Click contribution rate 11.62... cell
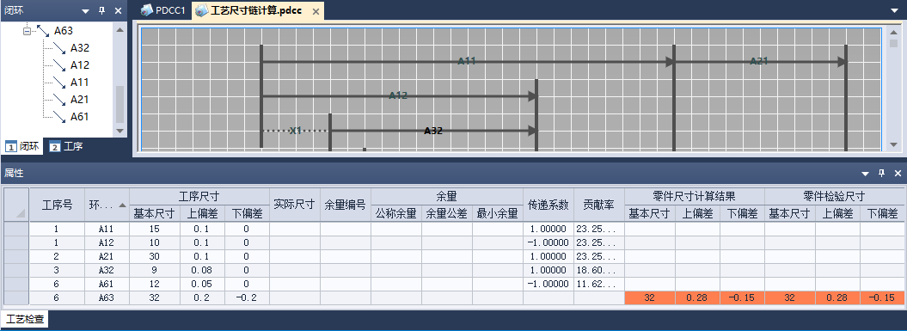Screen dimensions: 907x331 coord(598,284)
